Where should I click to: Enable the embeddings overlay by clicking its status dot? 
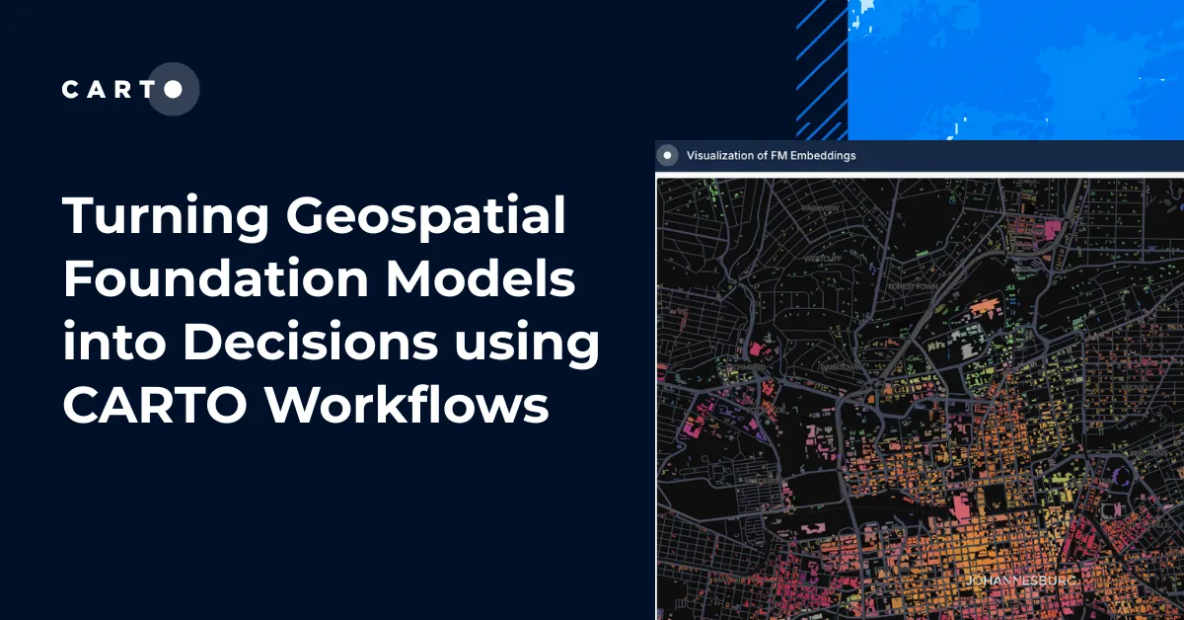tap(668, 155)
